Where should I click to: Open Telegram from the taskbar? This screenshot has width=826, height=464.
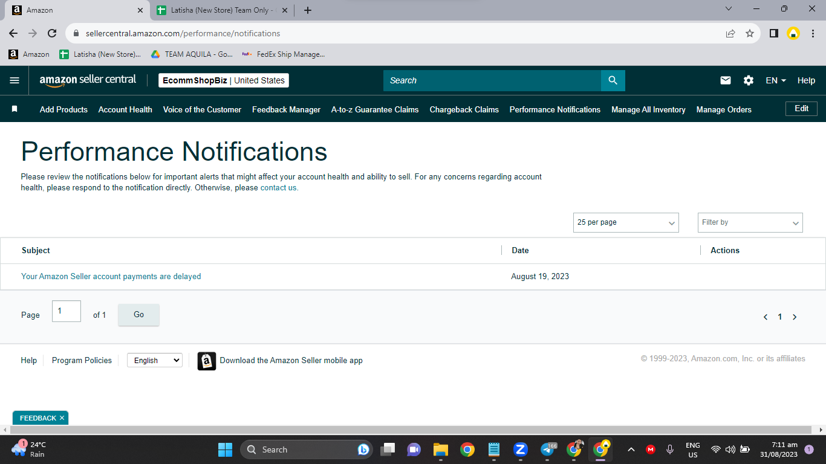(548, 449)
